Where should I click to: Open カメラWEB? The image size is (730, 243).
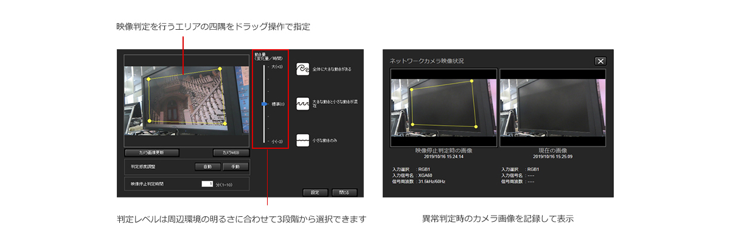(231, 152)
